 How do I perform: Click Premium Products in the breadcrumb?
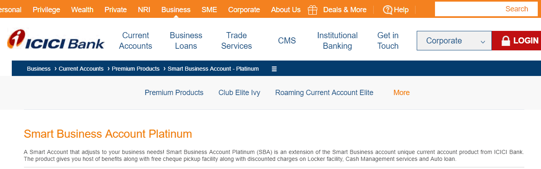point(136,69)
